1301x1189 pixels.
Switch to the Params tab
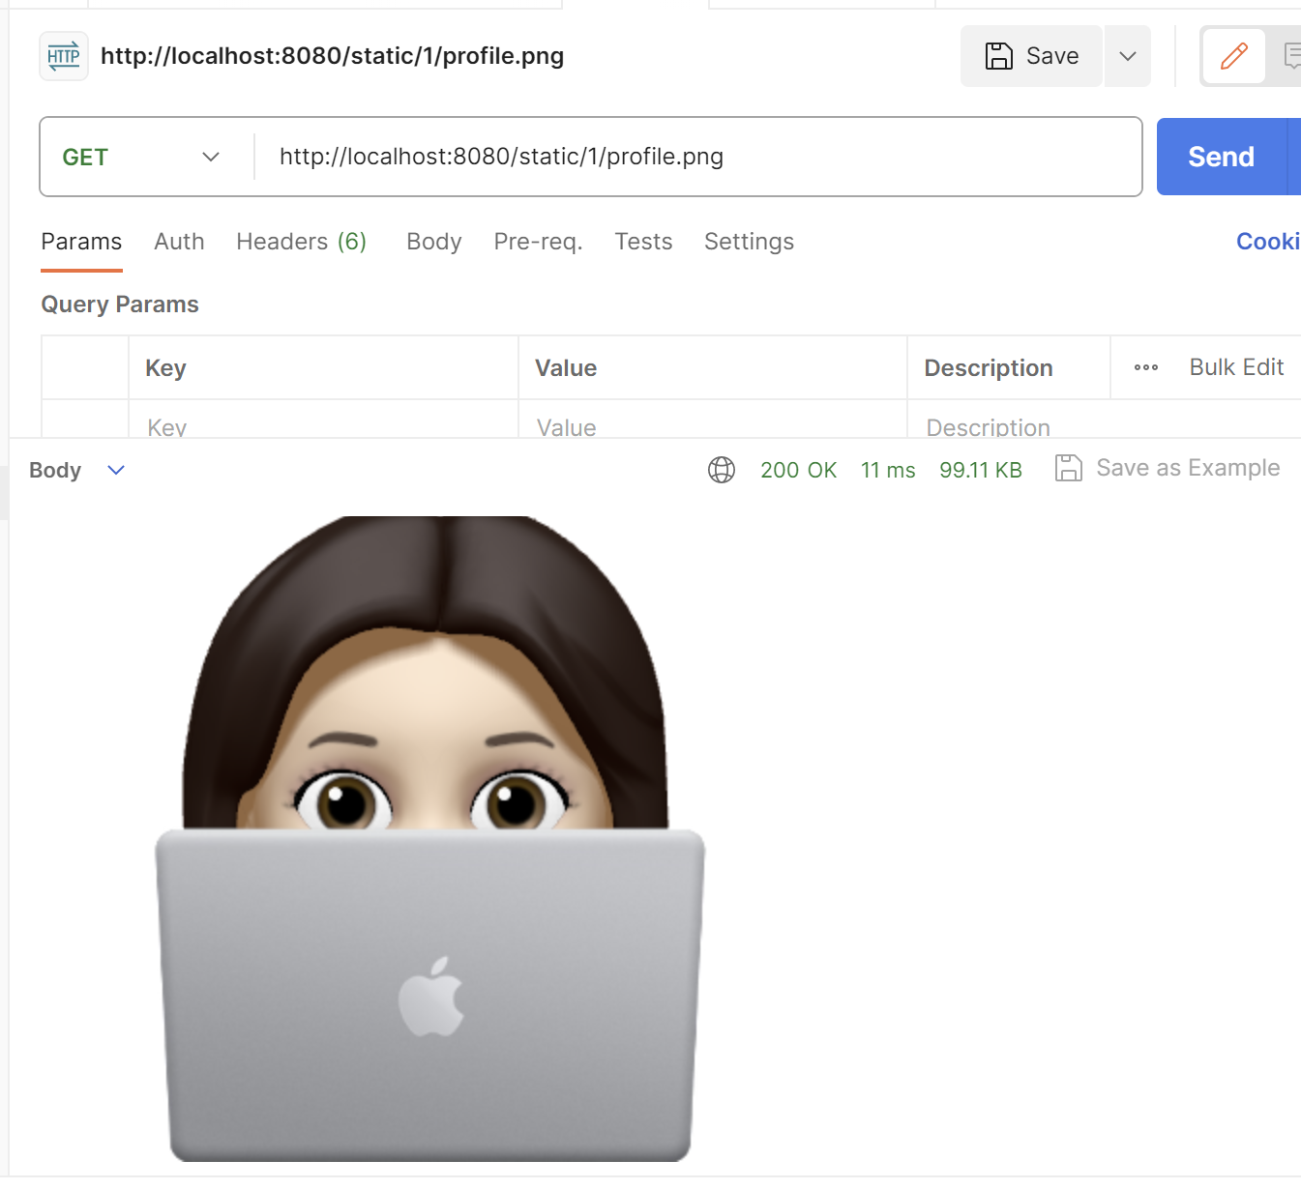[81, 242]
